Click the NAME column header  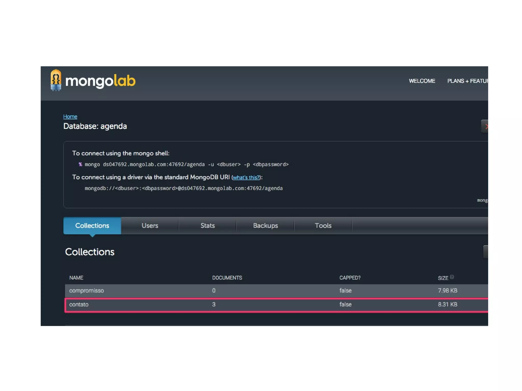[76, 278]
